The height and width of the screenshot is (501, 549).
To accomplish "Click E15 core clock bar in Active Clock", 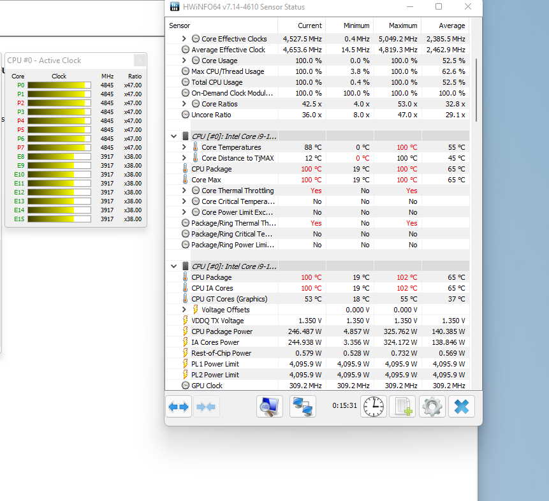I will coord(59,219).
